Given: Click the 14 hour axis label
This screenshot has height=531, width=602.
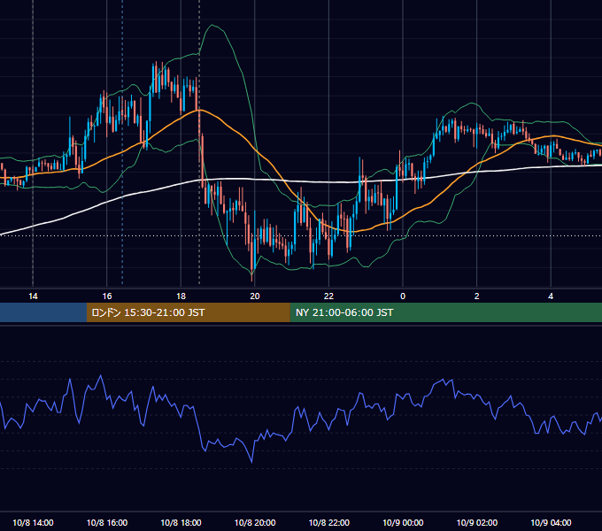Looking at the screenshot, I should [x=33, y=296].
